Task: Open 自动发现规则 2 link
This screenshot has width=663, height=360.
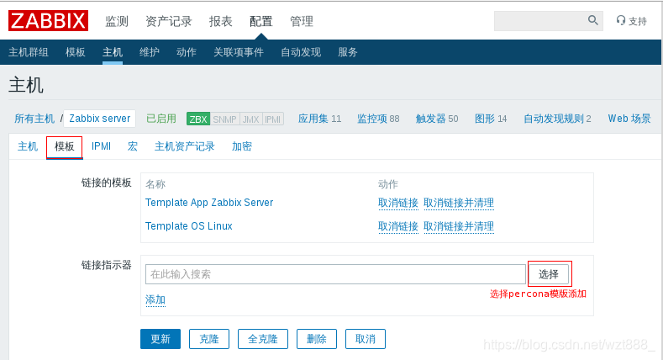Action: 557,119
